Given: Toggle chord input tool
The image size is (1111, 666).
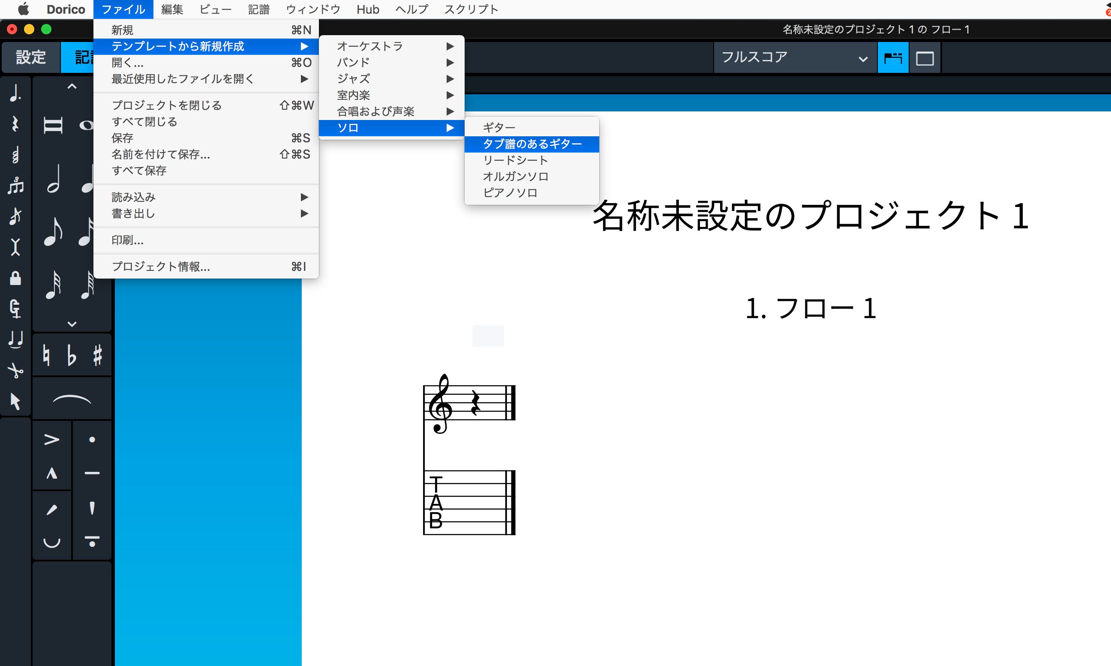Looking at the screenshot, I should 15,155.
